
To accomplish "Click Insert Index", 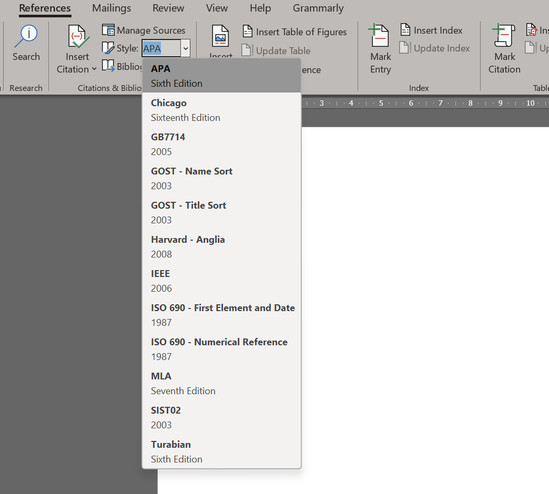I will [x=431, y=30].
